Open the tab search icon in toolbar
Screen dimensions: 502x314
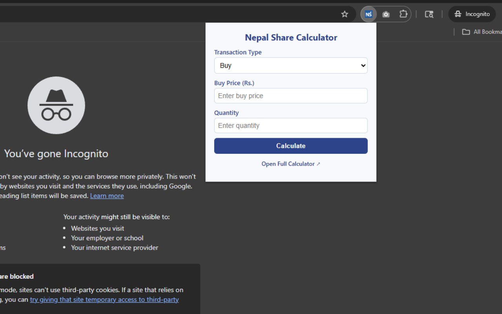[x=429, y=14]
